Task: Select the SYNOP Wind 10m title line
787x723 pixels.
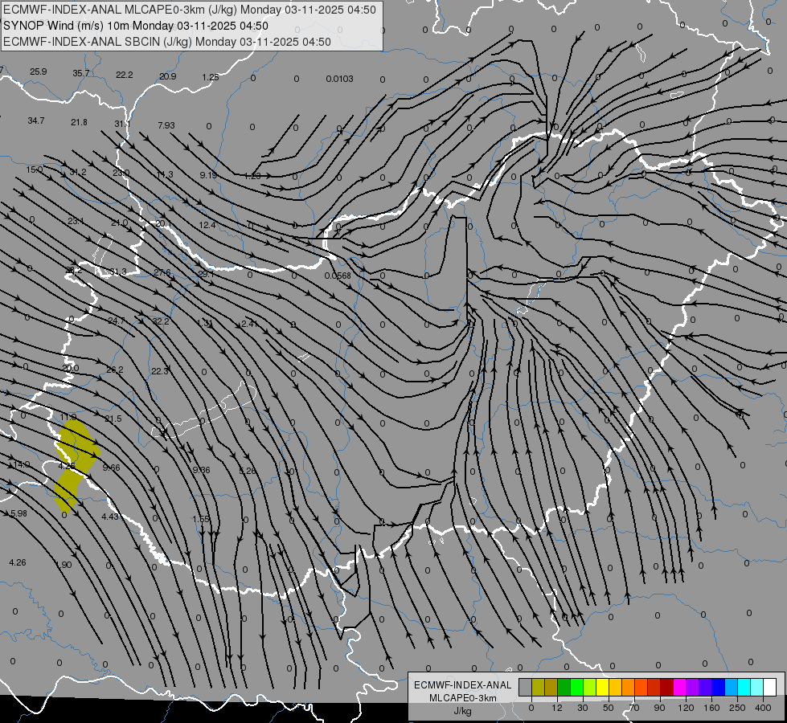Action: coord(136,26)
